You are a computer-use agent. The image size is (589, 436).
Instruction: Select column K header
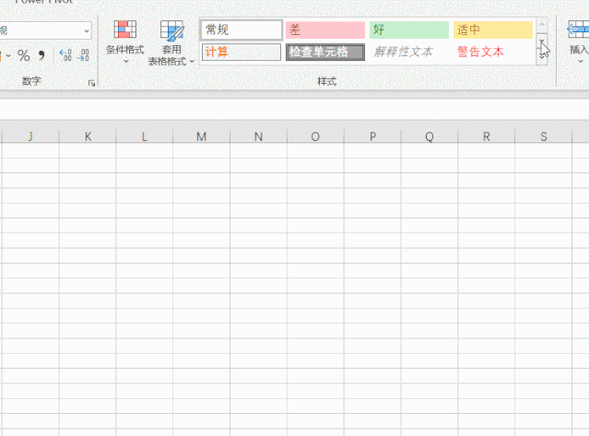(88, 136)
